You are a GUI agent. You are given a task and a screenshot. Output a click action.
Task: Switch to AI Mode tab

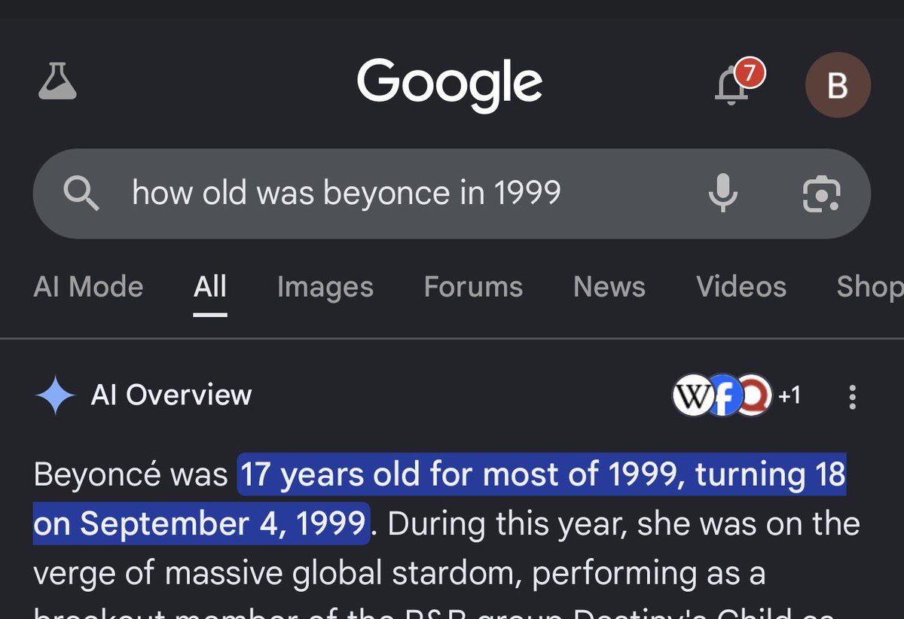tap(88, 287)
